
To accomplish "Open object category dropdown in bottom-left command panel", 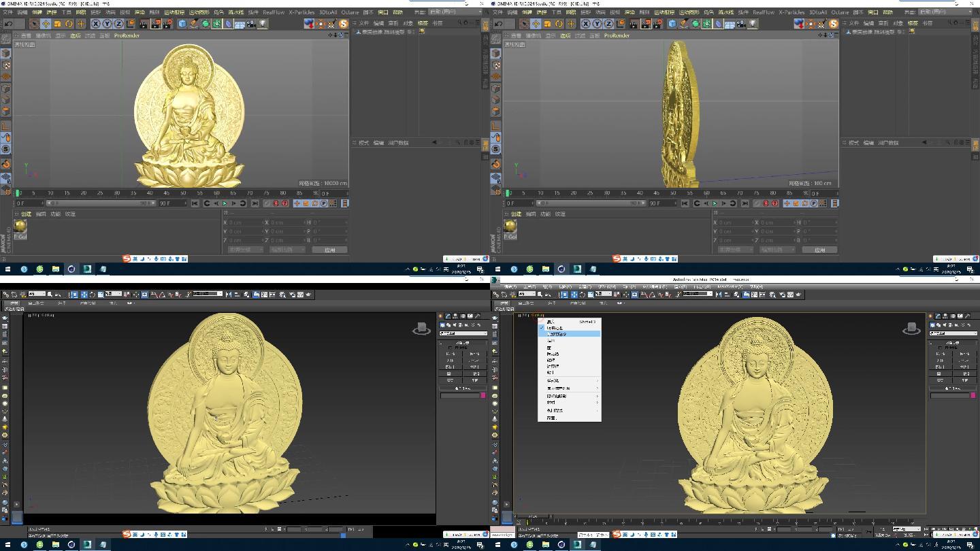I will point(463,333).
